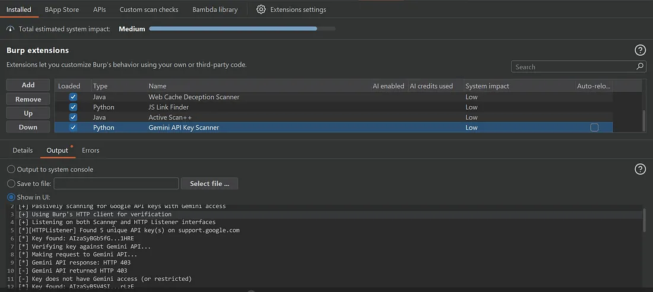The height and width of the screenshot is (292, 653).
Task: Sort by the Loaded column header
Action: point(73,86)
